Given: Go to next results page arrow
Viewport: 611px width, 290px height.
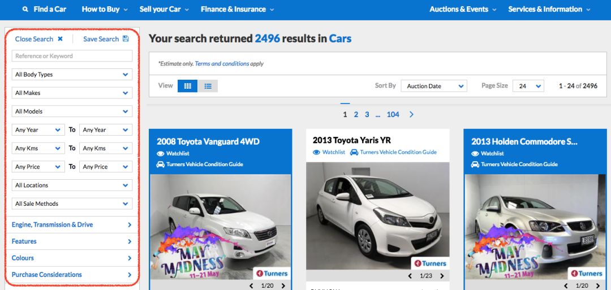Looking at the screenshot, I should click(x=411, y=114).
